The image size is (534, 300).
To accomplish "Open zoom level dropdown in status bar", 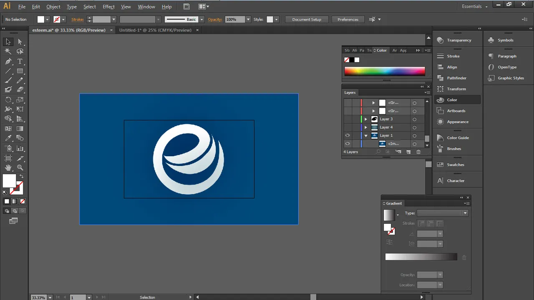I will pos(50,297).
